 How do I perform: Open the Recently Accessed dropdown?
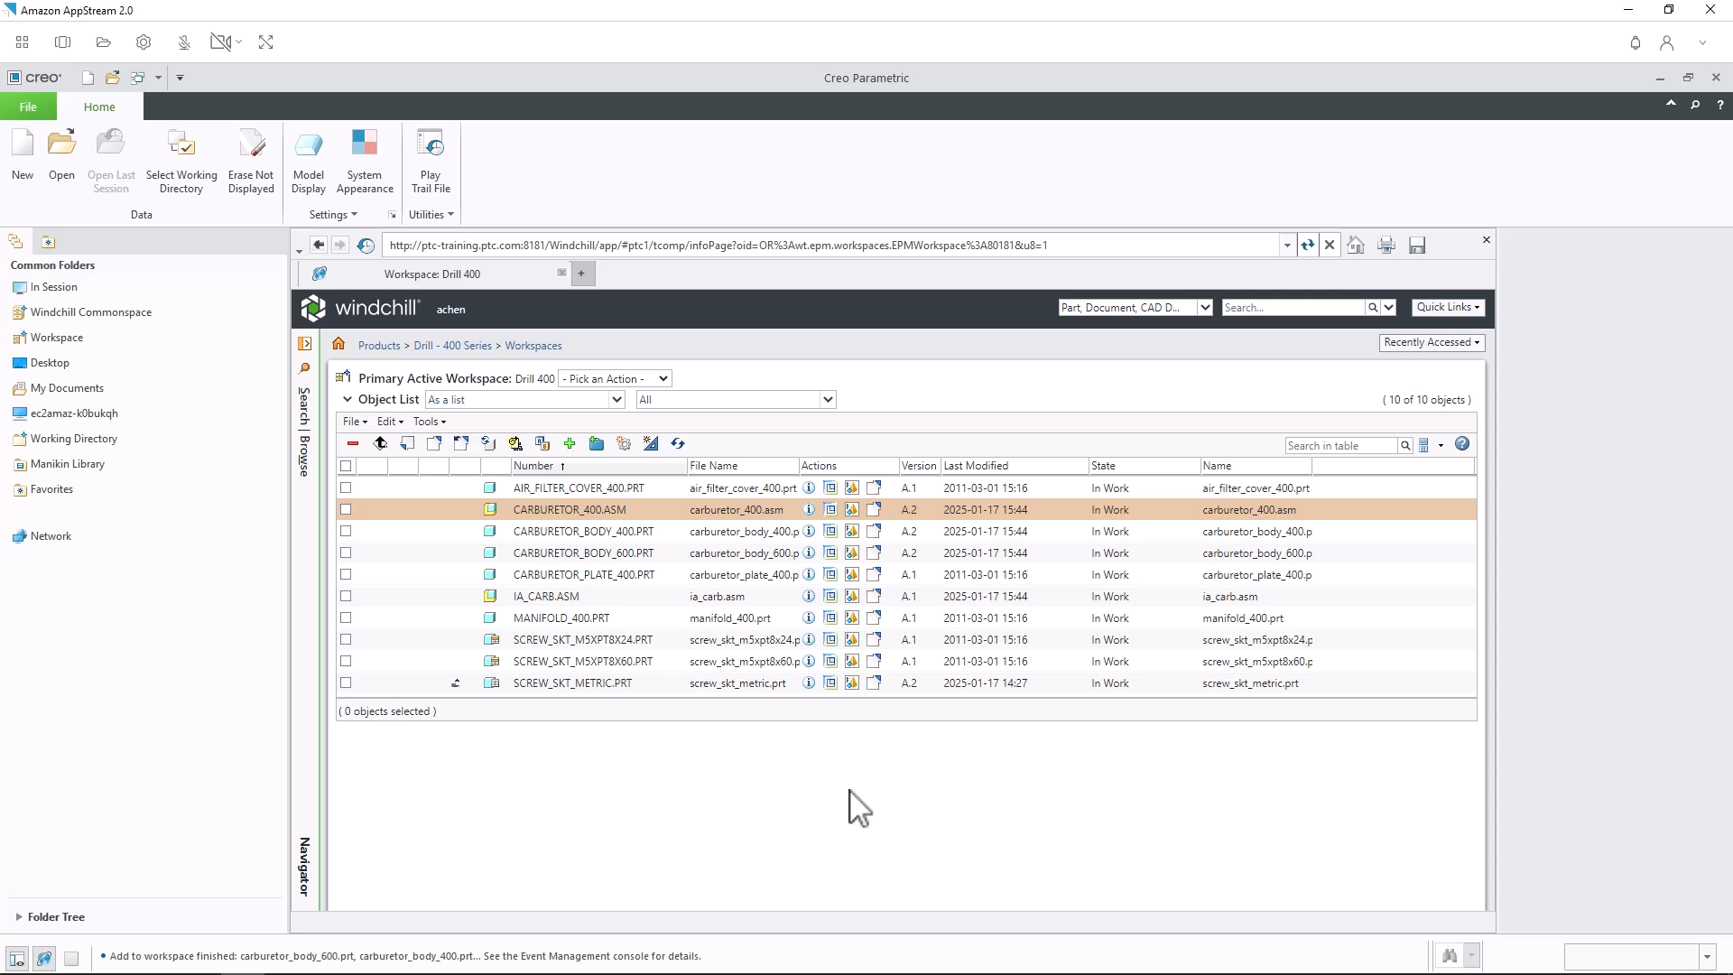1432,342
